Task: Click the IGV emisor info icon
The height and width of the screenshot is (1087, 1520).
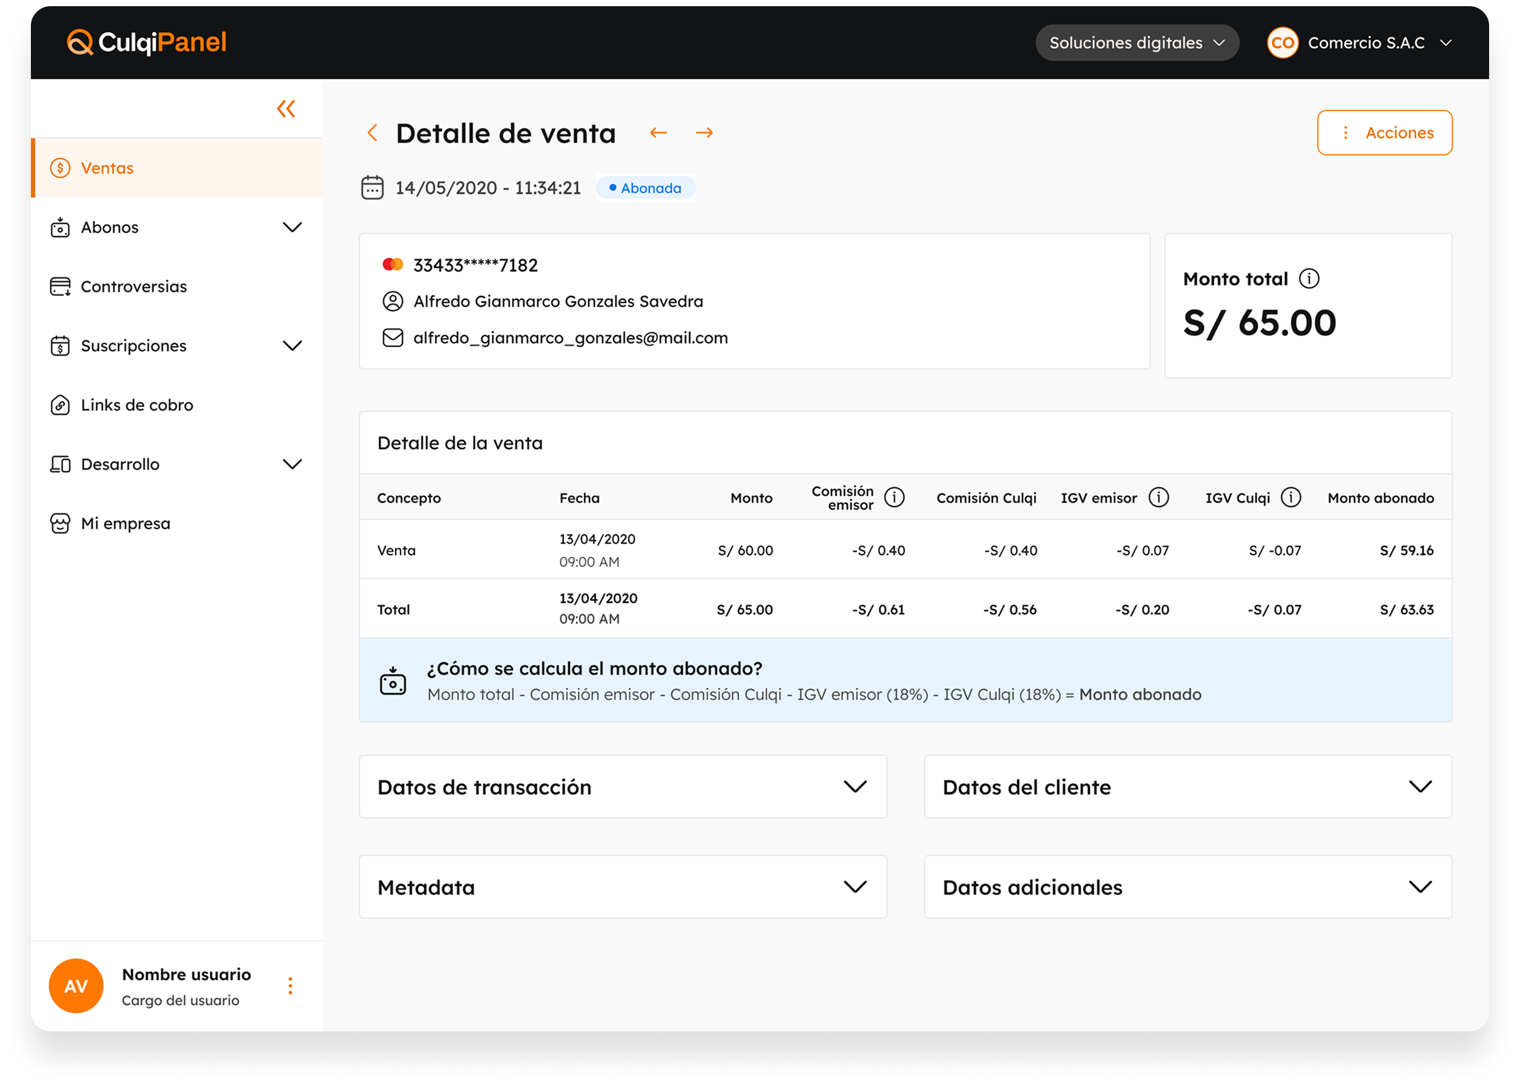Action: pos(1159,497)
